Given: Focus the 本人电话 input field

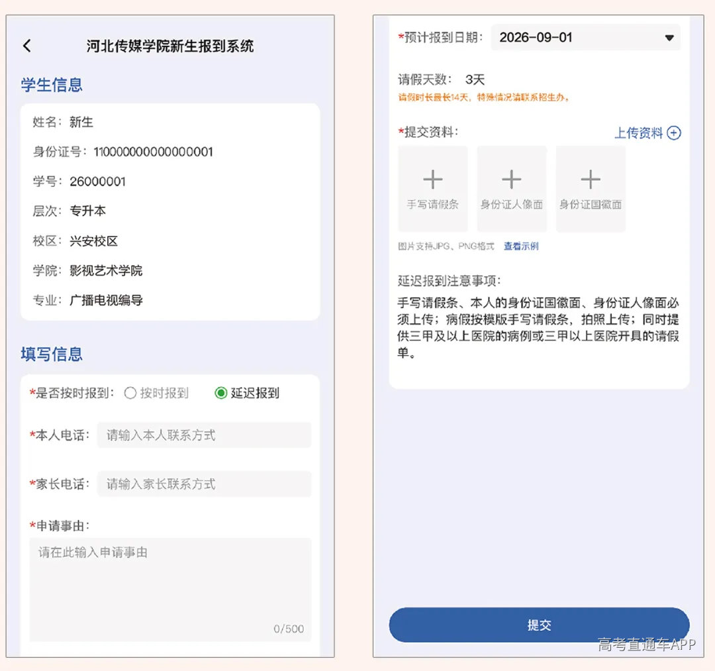Looking at the screenshot, I should tap(204, 435).
